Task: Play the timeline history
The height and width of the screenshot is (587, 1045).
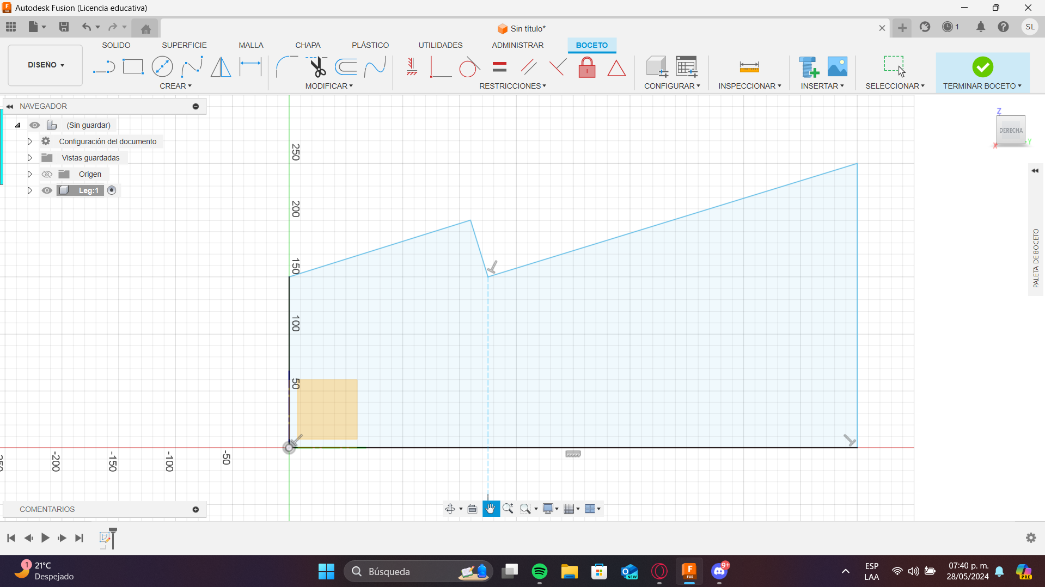Action: [x=45, y=538]
